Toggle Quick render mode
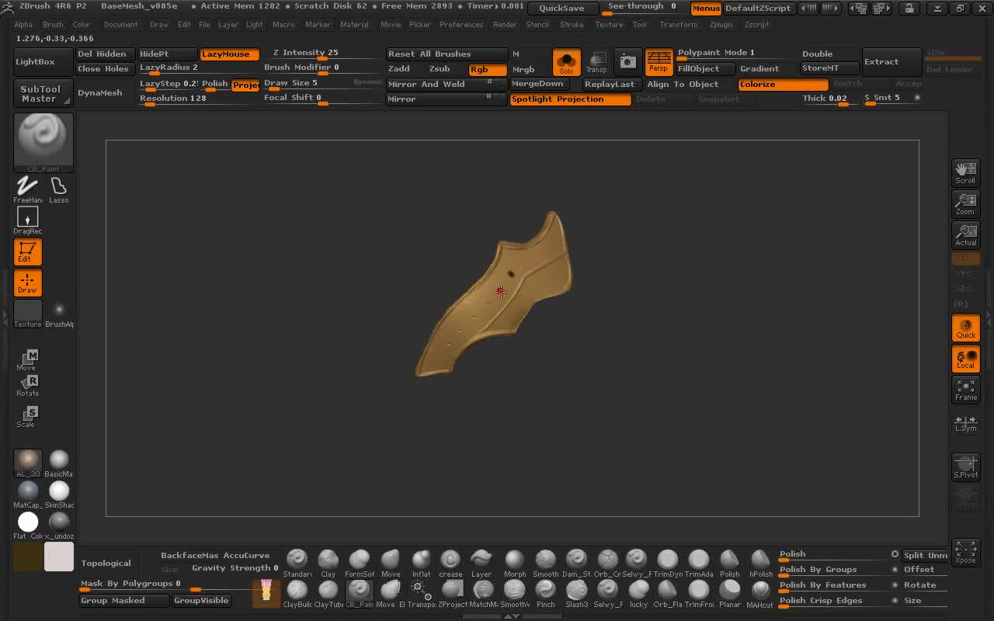Screen dimensions: 994x621 pos(966,328)
